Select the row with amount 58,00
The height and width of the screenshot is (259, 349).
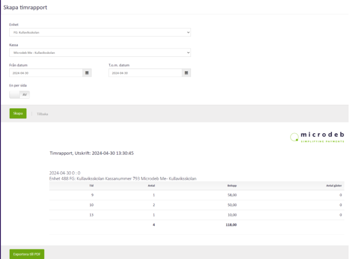coord(196,195)
